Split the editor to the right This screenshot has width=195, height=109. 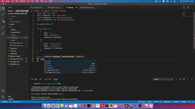[x=188, y=8]
